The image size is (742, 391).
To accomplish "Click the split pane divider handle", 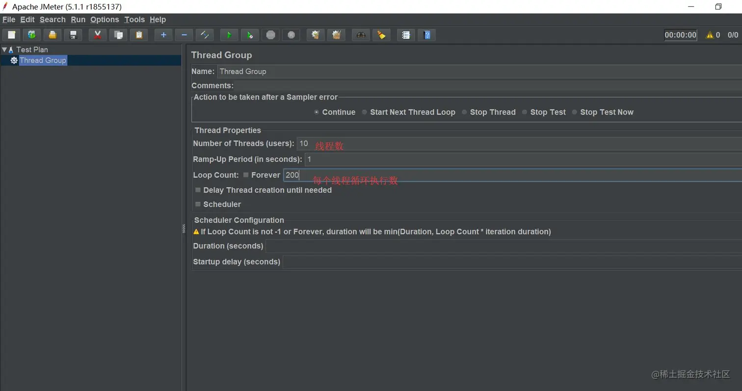I will 184,228.
